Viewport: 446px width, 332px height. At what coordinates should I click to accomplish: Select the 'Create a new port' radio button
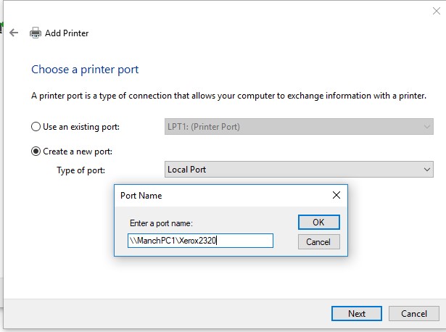tap(36, 152)
